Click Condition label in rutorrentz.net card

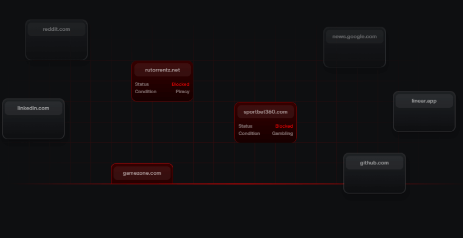point(146,92)
